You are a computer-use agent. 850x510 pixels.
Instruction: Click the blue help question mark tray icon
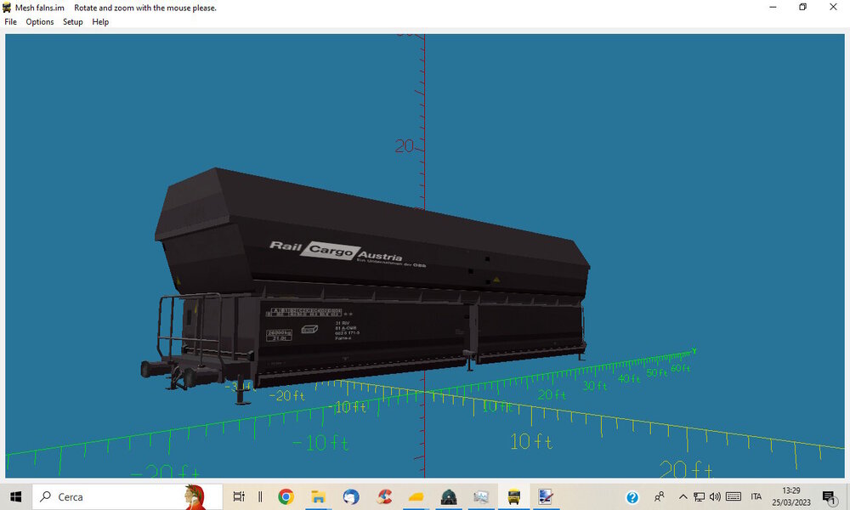point(632,497)
